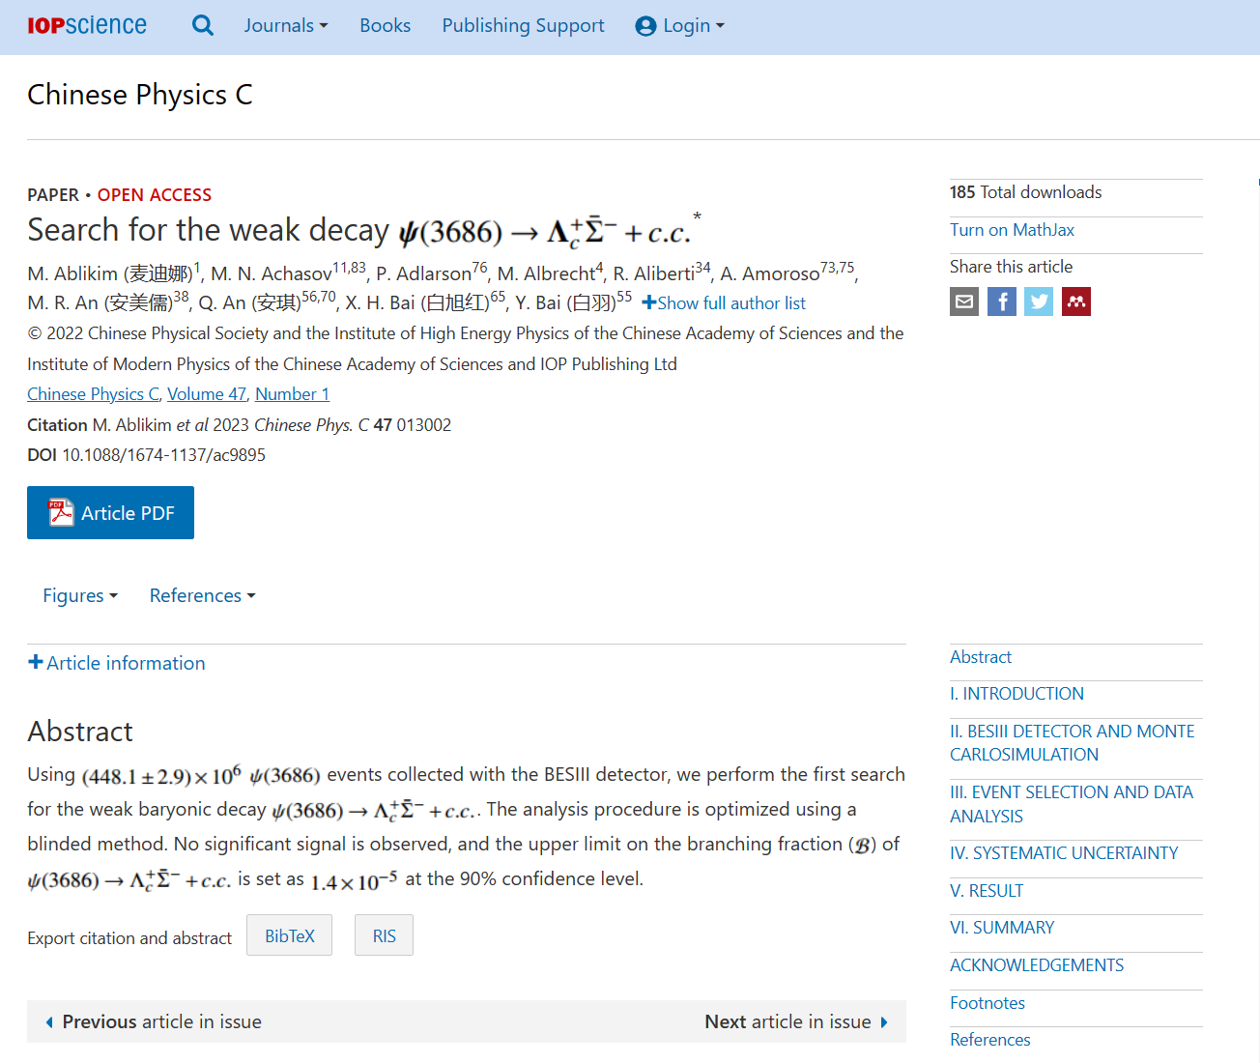Show full author list

click(724, 303)
